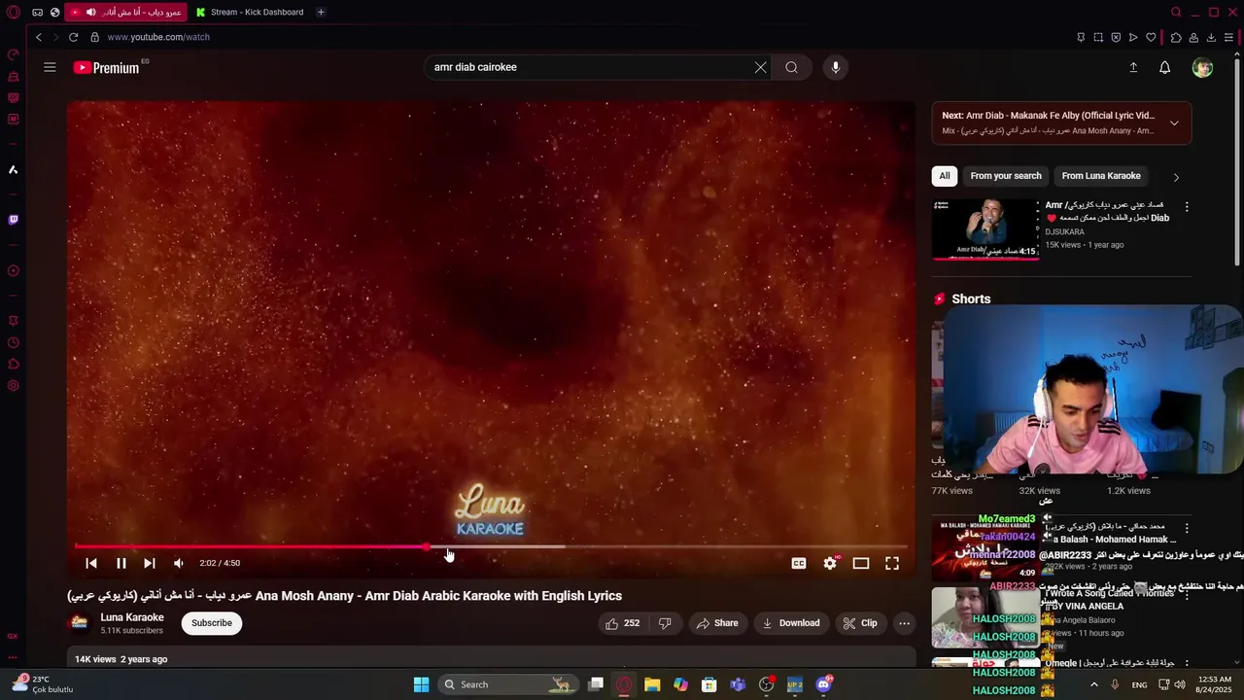Open the Luna Karaoke channel name link
The height and width of the screenshot is (700, 1244).
point(132,617)
